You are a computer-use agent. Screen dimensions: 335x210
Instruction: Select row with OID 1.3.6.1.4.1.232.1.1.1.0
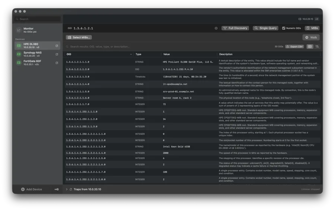point(192,112)
